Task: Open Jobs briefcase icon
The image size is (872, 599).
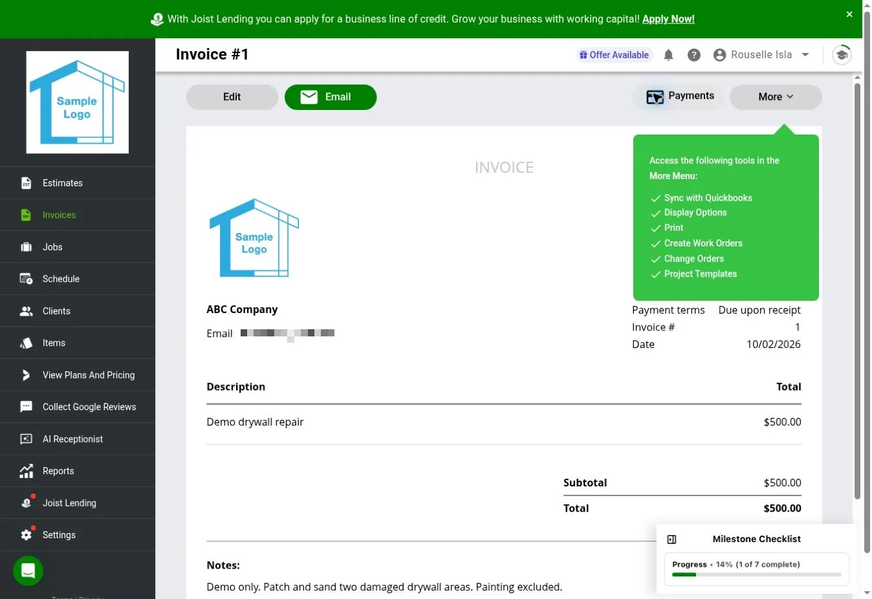Action: click(26, 247)
